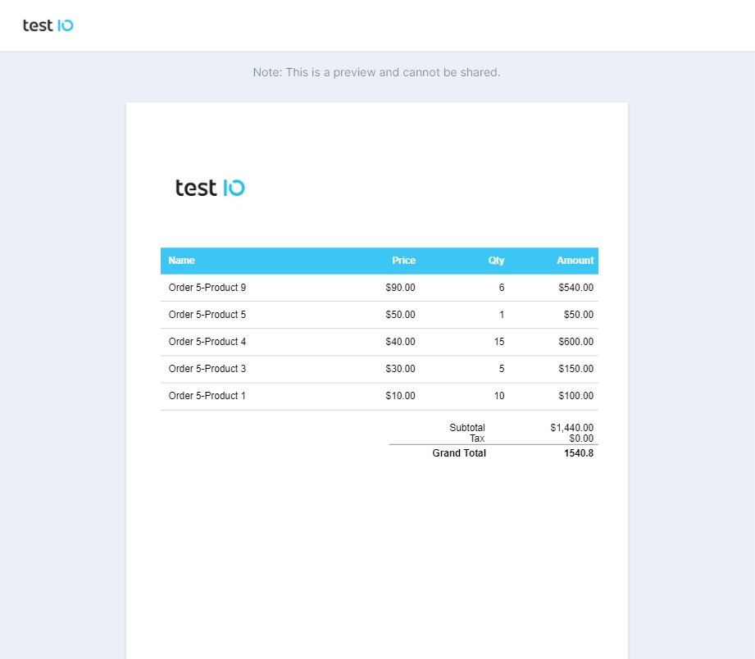Click the quantity 15 for Product 4
Screen dimensions: 755x659
pyautogui.click(x=499, y=342)
